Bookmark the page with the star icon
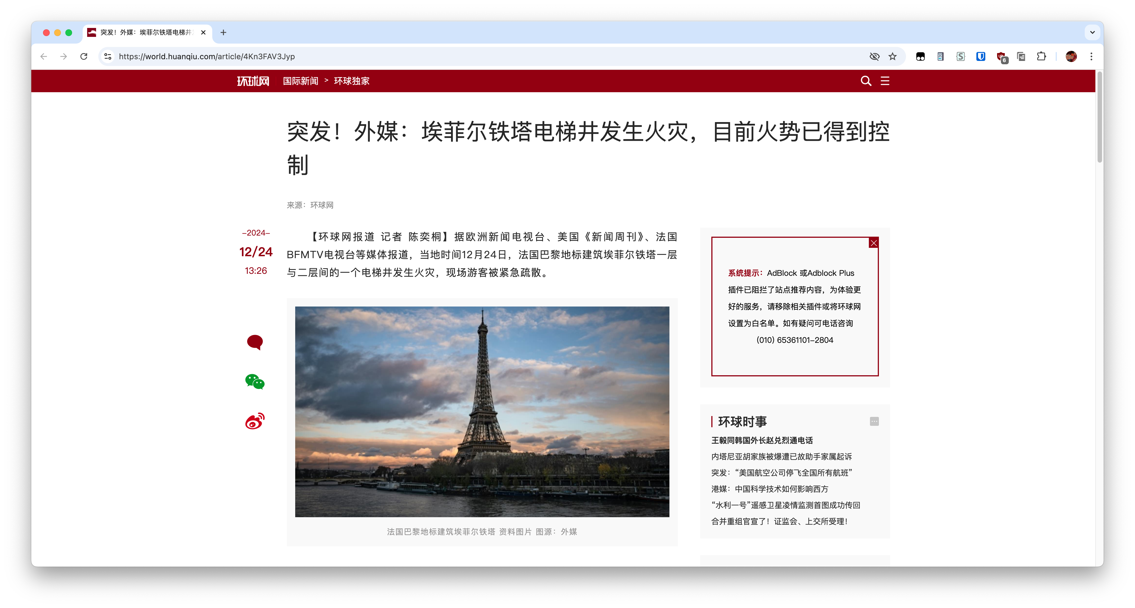 [893, 56]
